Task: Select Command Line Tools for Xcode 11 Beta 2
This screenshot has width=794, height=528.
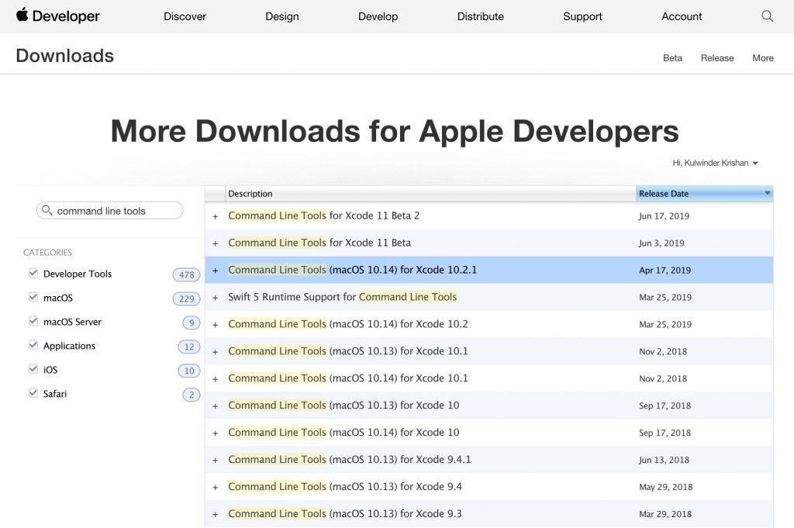Action: (323, 216)
